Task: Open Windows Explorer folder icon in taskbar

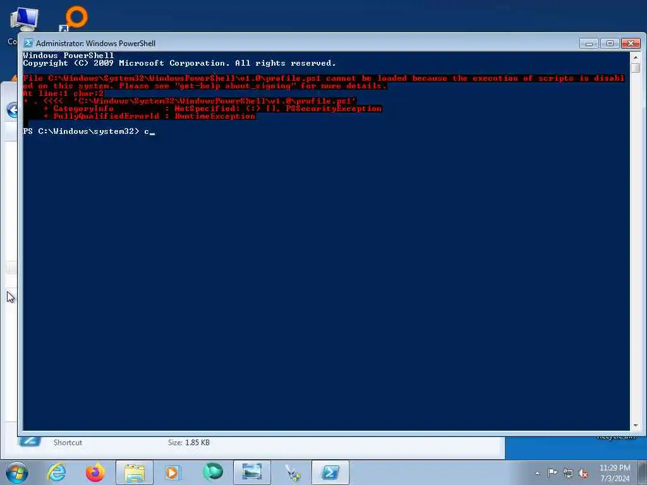Action: (135, 472)
